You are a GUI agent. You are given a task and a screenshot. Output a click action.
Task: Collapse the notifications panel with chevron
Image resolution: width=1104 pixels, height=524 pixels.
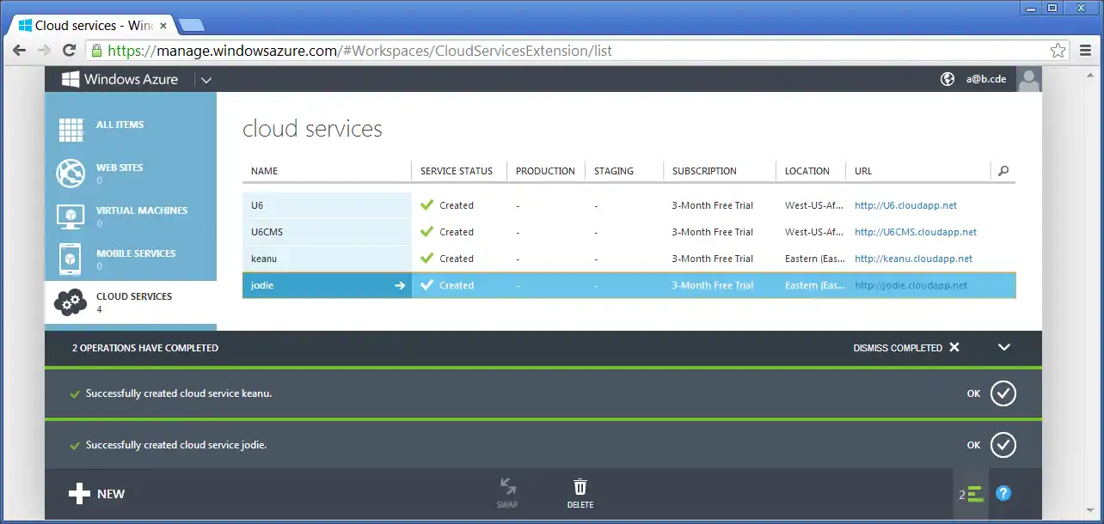1004,348
